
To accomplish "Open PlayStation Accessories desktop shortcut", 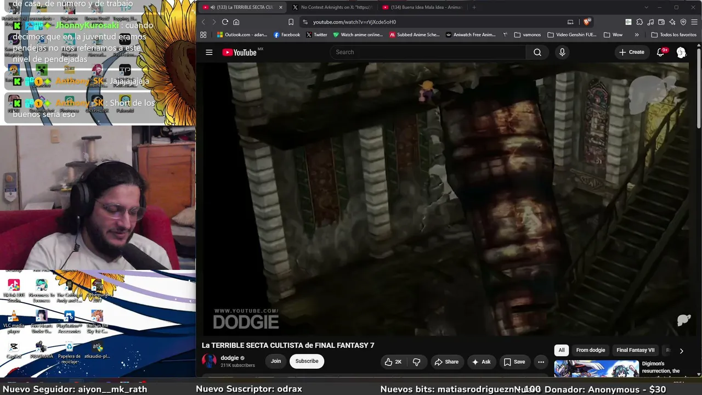I will pos(69,323).
